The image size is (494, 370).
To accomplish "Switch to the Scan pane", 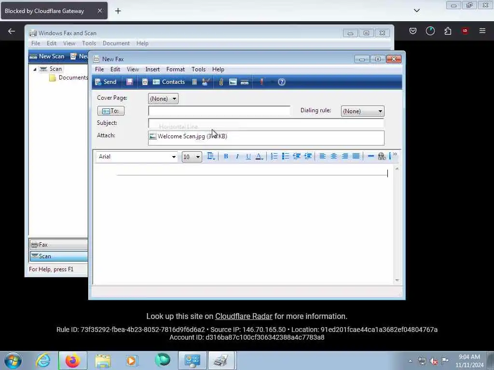I will tap(58, 256).
